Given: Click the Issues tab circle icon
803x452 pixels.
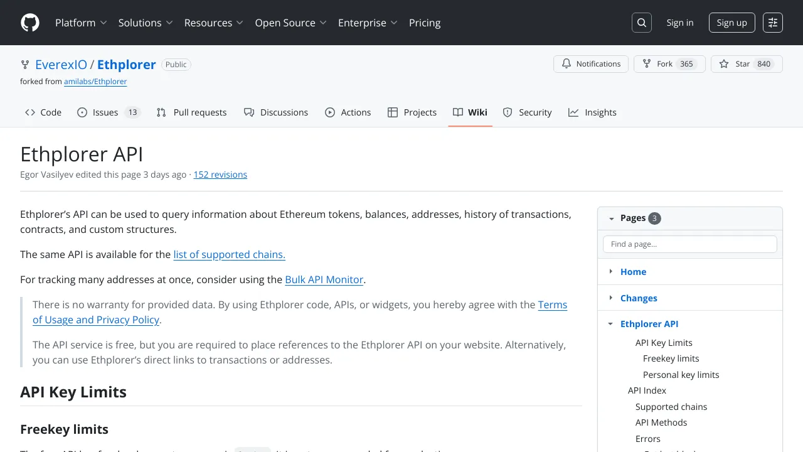Looking at the screenshot, I should click(x=82, y=112).
